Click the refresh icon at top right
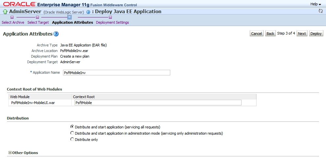326x159 pixels. click(321, 11)
